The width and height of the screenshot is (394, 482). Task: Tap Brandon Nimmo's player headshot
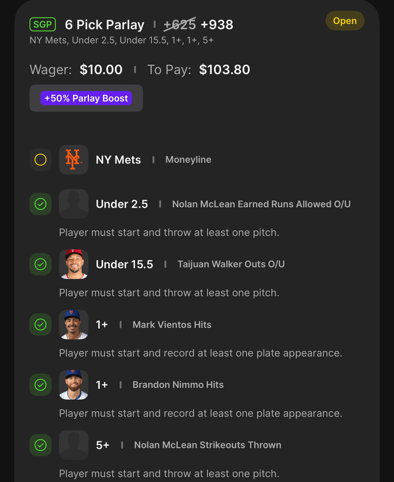point(73,385)
